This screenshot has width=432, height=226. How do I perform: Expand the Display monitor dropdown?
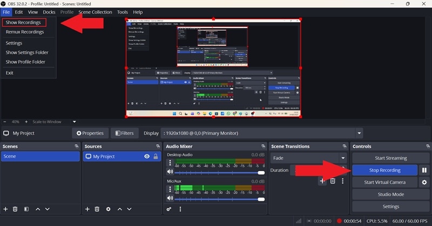coord(359,133)
